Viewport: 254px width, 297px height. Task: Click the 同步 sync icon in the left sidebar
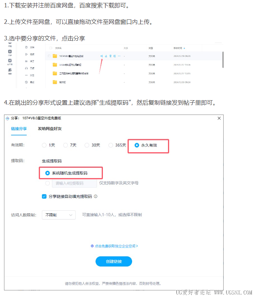[10, 51]
